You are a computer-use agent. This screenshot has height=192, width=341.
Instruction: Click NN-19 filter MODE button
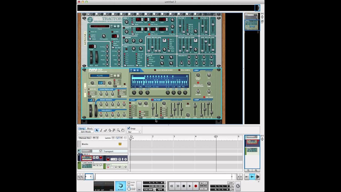(x=161, y=118)
